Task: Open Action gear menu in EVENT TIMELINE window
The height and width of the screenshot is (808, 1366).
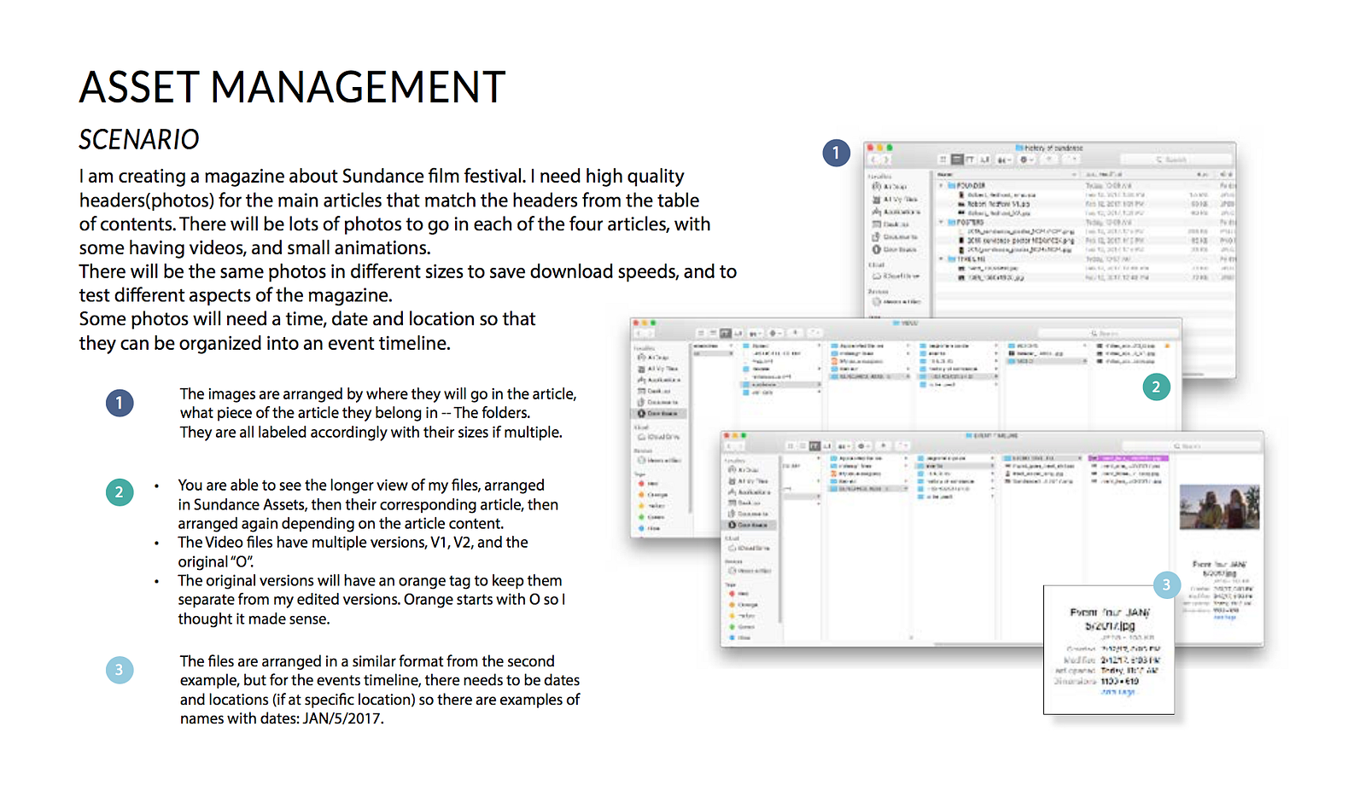Action: (864, 446)
